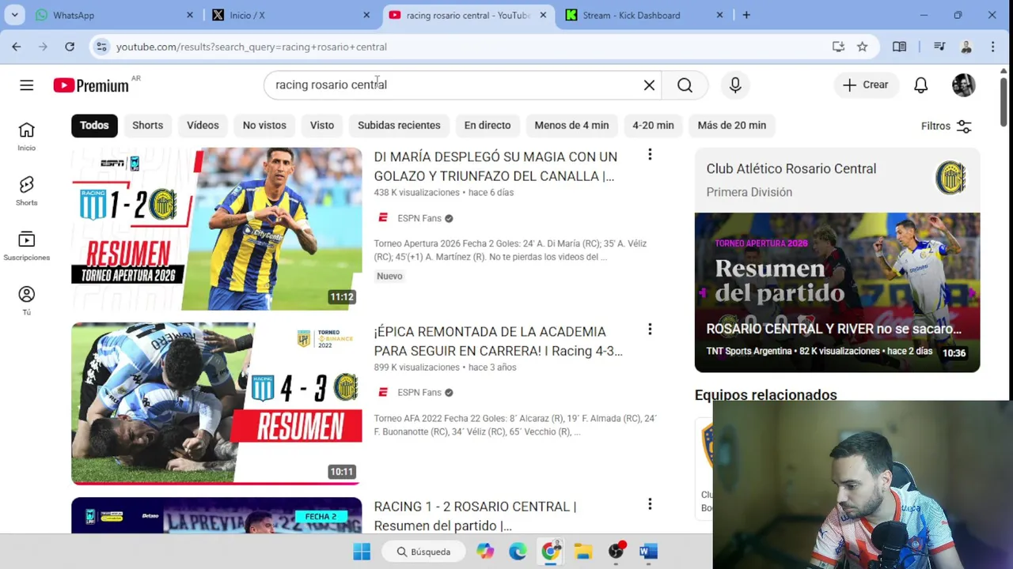Visit ESPN Fans channel under the Di María video

pos(419,218)
